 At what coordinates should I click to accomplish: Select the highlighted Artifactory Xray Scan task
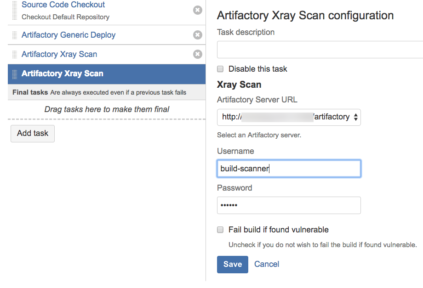click(63, 73)
